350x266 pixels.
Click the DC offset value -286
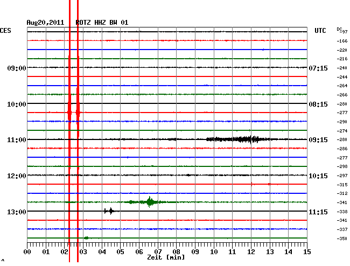[342, 149]
